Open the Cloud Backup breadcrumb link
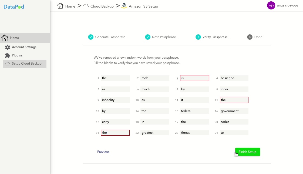The image size is (303, 174). [x=102, y=6]
